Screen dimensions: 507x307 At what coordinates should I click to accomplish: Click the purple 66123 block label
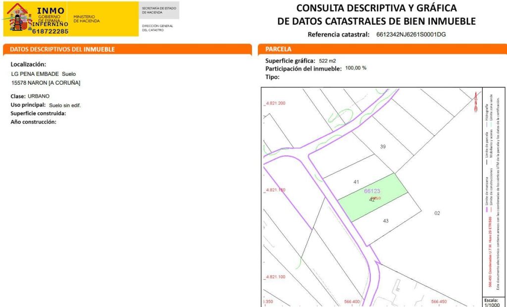click(x=372, y=191)
